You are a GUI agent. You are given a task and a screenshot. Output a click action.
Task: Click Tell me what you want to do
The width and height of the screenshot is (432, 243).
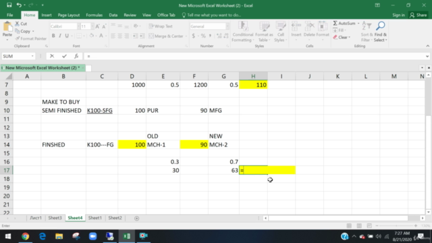[211, 15]
